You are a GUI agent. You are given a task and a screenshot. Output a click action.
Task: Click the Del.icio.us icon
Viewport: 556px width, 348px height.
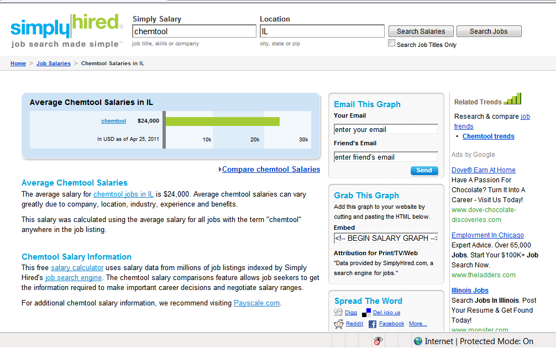pyautogui.click(x=366, y=313)
